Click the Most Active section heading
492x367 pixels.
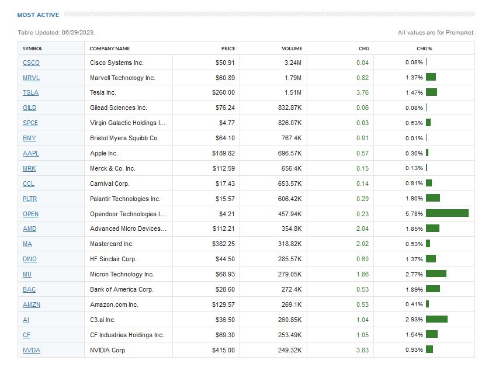38,15
